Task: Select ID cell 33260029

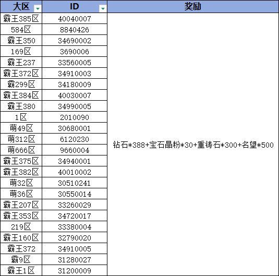Action: (75, 205)
